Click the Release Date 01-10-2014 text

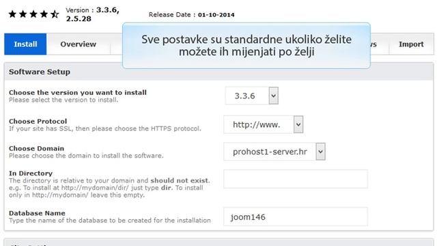tap(191, 15)
